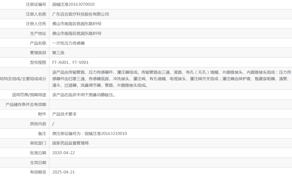Click the 审批部门 label
Screen dimensions: 292x176
[x=38, y=143]
